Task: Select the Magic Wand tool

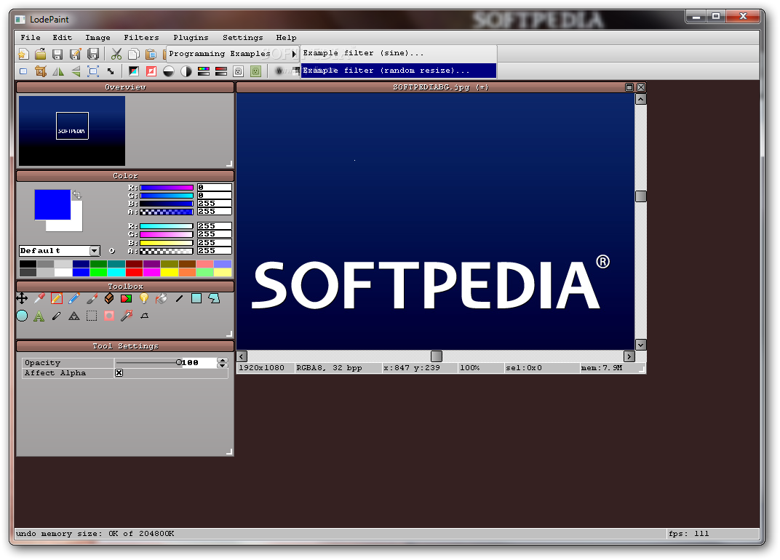Action: click(127, 316)
